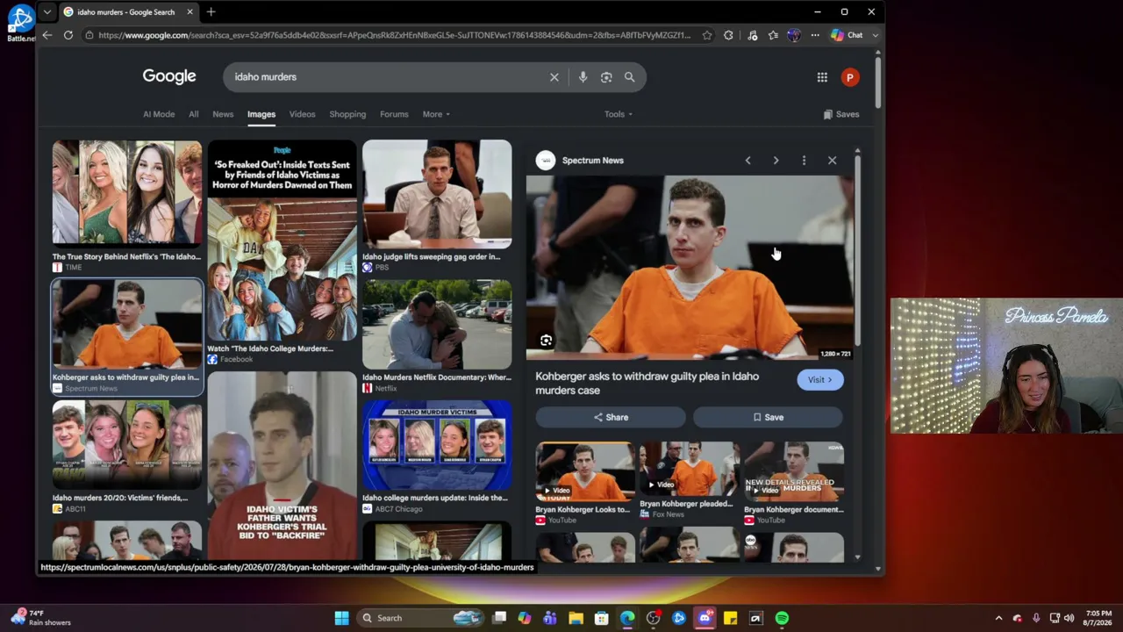This screenshot has width=1123, height=632.
Task: Open the Windows Start menu
Action: coord(341,618)
